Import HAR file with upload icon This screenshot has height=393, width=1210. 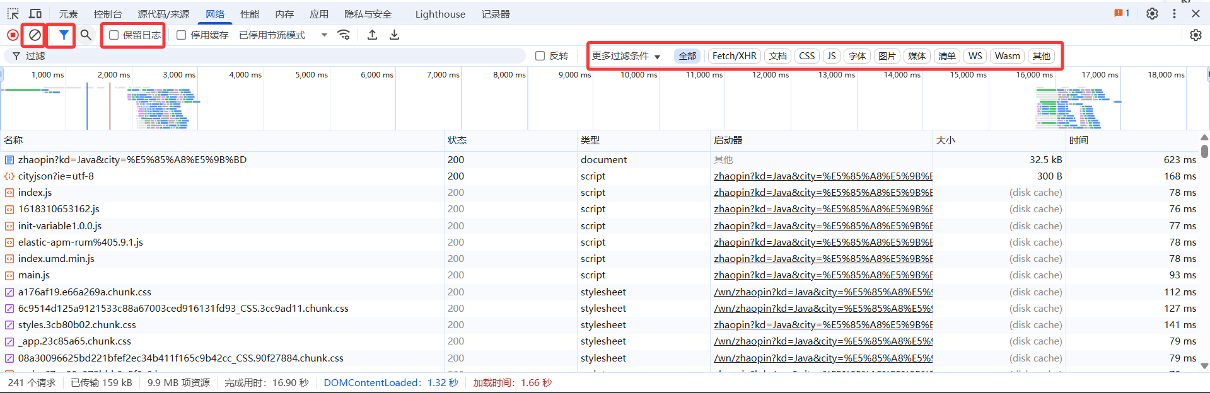point(372,35)
